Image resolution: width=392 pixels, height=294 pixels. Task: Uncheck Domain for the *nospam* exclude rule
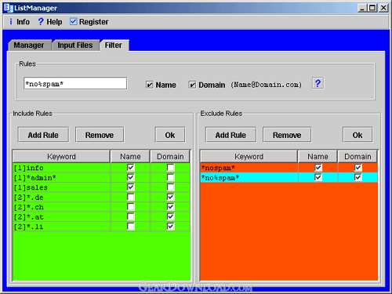[358, 168]
